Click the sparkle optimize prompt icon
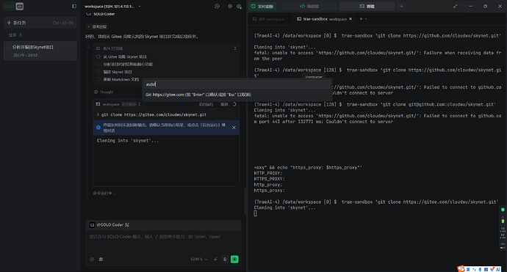 tap(215, 259)
